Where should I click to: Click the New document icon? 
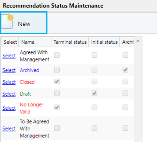7,21
